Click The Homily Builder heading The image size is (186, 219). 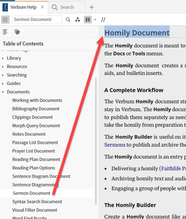[x=130, y=205]
